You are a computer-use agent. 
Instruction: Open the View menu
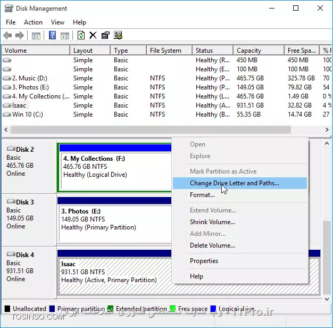point(57,22)
